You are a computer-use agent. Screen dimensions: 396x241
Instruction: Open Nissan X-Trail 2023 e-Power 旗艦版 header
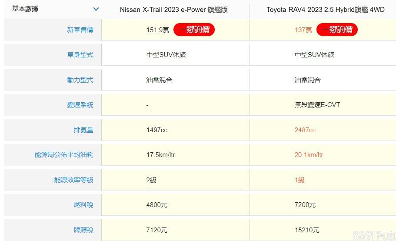point(174,10)
